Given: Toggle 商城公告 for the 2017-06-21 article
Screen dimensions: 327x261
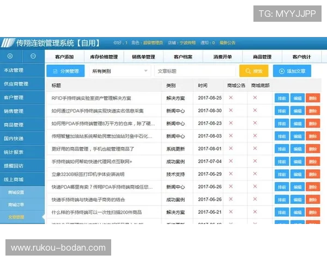Looking at the screenshot, I should (x=231, y=212).
